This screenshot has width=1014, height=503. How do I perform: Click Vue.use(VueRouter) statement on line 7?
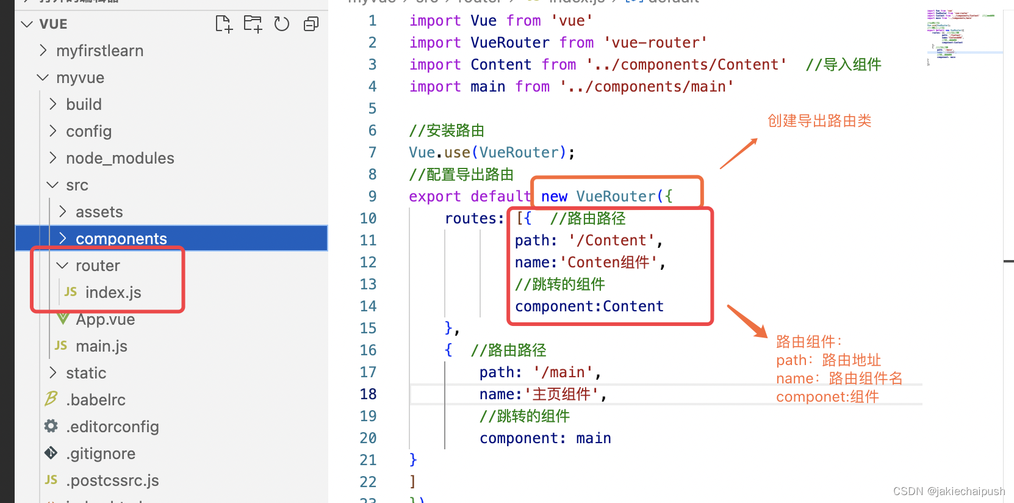pyautogui.click(x=492, y=152)
